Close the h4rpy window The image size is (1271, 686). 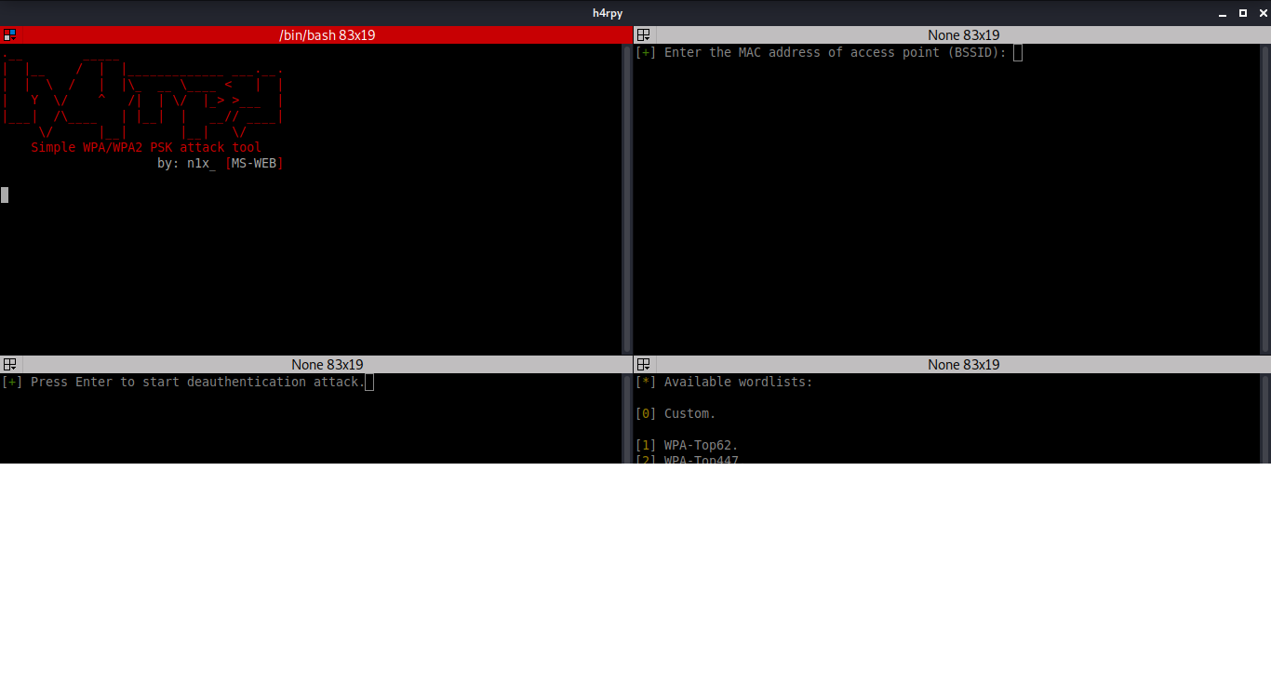click(x=1260, y=13)
